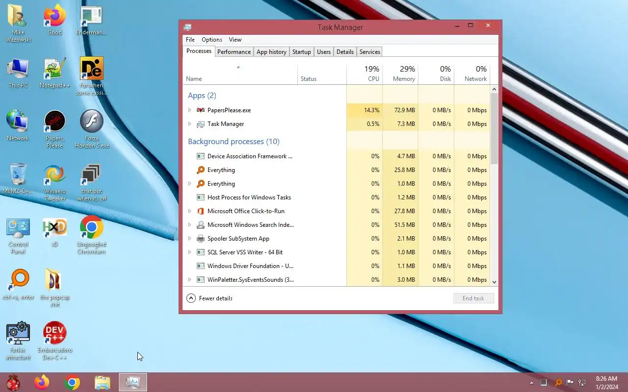Click the Background processes (10) heading
Screen dimensions: 628x392
pos(234,142)
